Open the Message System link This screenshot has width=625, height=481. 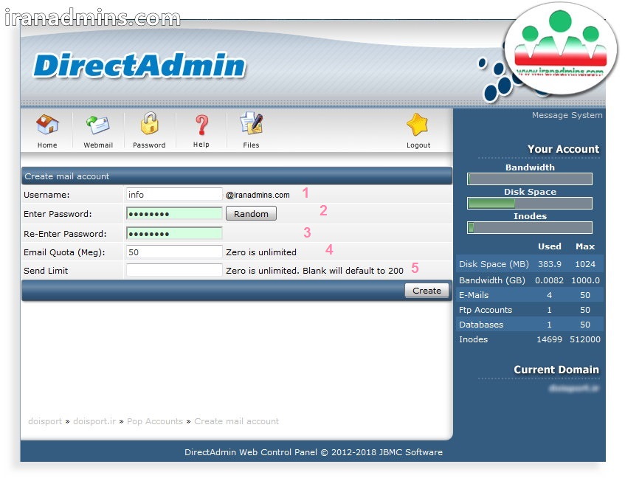pos(567,115)
